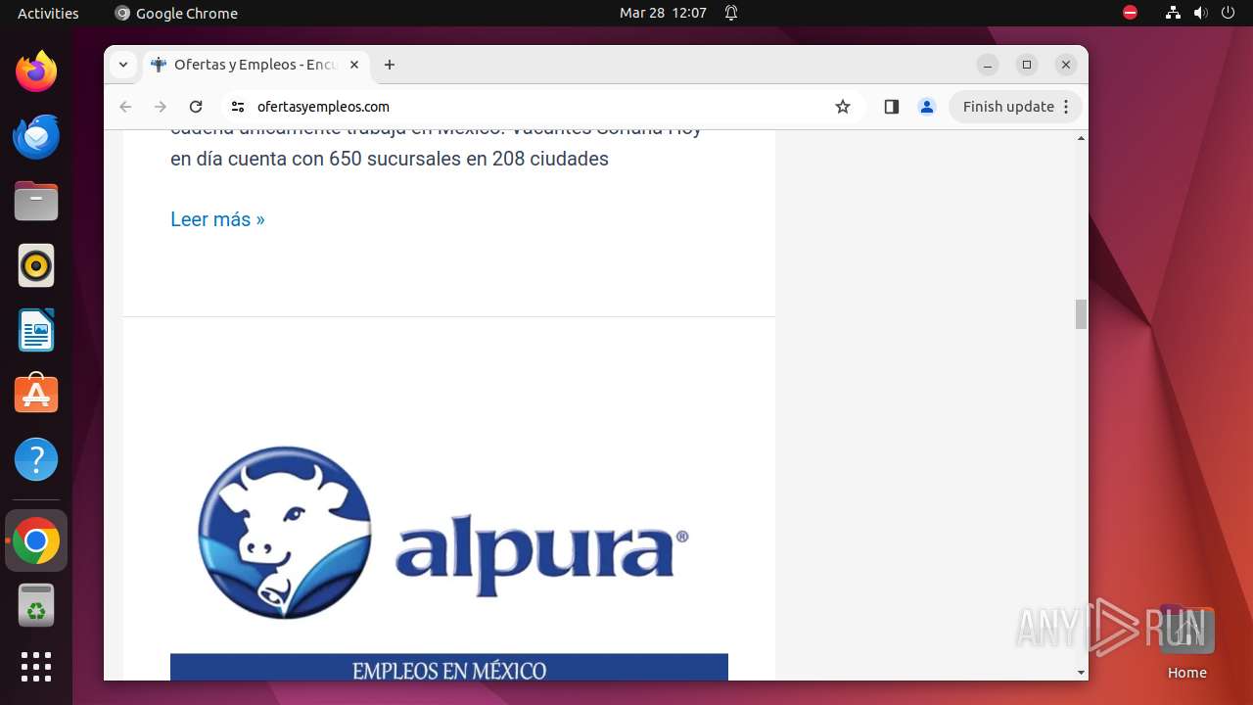Open Ubuntu Software center

pos(36,395)
